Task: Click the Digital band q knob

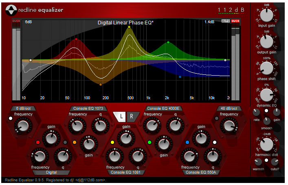Action: coord(63,157)
